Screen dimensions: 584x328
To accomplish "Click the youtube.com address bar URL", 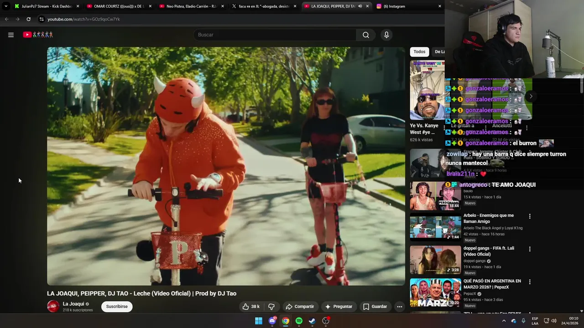I will coord(84,19).
